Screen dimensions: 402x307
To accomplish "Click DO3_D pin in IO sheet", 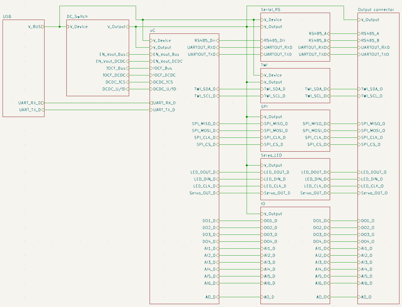I will (269, 235).
